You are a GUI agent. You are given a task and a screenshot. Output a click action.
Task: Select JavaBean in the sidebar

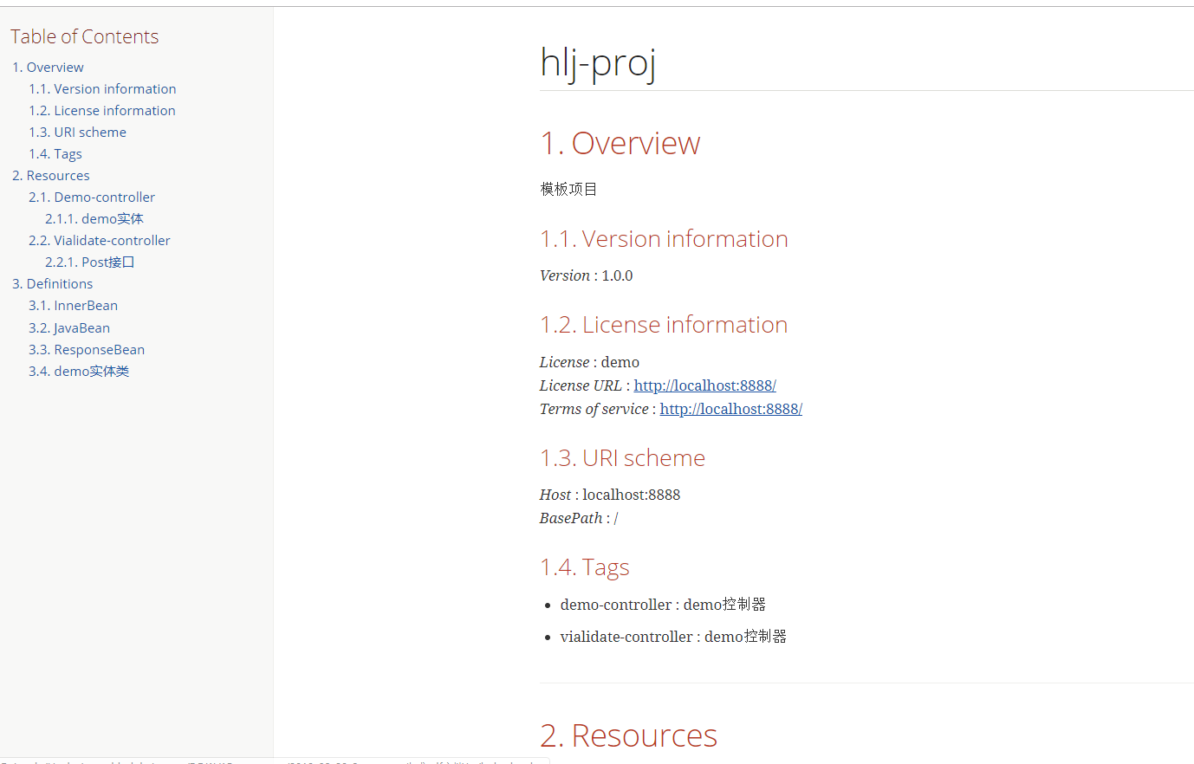[x=69, y=328]
